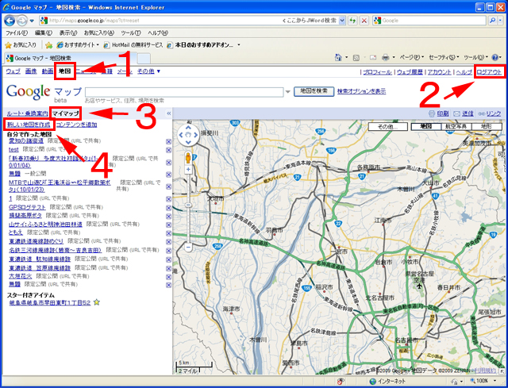
Task: Go back with the browser Back arrow
Action: 10,21
